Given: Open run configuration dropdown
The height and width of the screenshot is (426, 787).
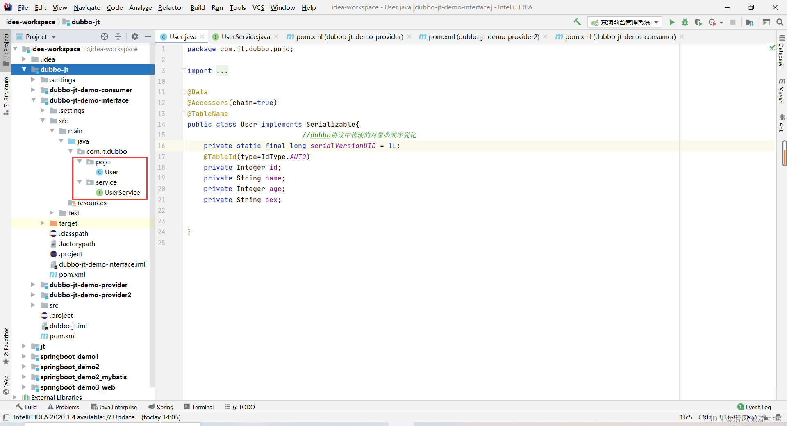Looking at the screenshot, I should (x=625, y=22).
